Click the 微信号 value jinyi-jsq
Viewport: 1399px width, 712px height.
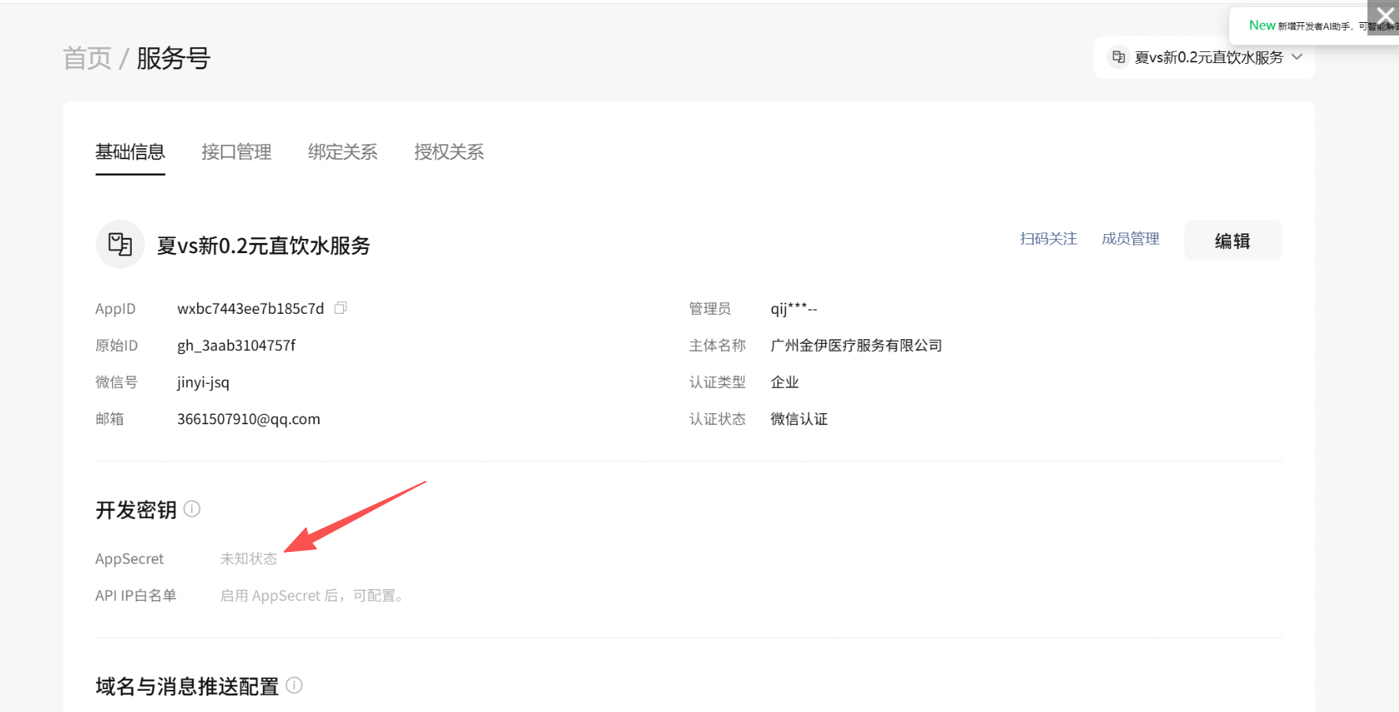[204, 382]
